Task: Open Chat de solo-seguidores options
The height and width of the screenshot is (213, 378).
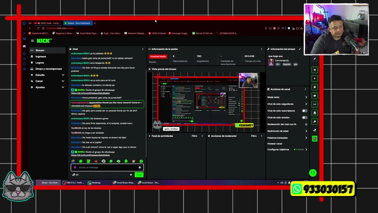Action: click(x=287, y=104)
